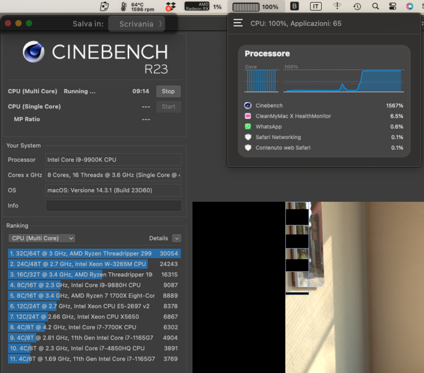Viewport: 424px width, 373px height.
Task: Click the Core usage bar graph
Action: pos(261,81)
